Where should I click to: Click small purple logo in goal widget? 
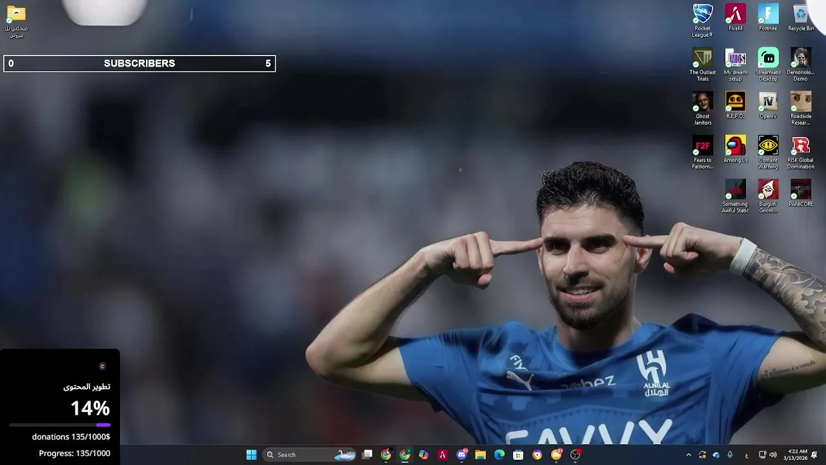point(102,366)
